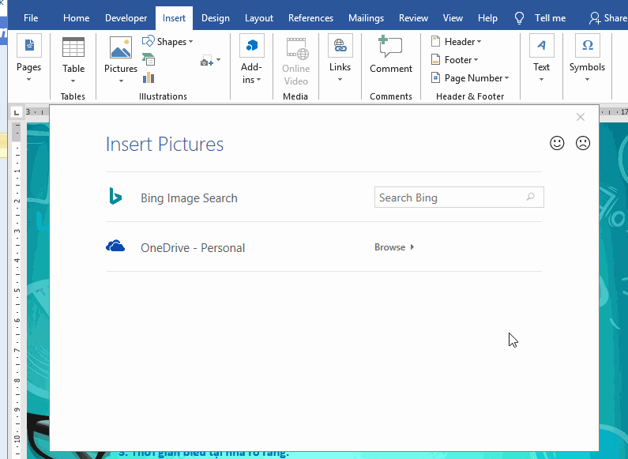Click the Chart icon

tap(149, 77)
